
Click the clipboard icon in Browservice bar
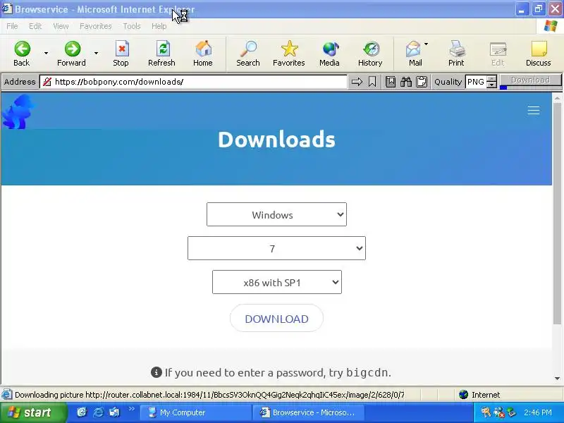422,82
